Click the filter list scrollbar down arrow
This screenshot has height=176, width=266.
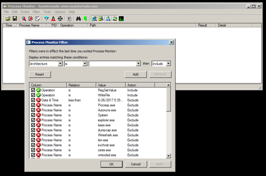(168, 156)
